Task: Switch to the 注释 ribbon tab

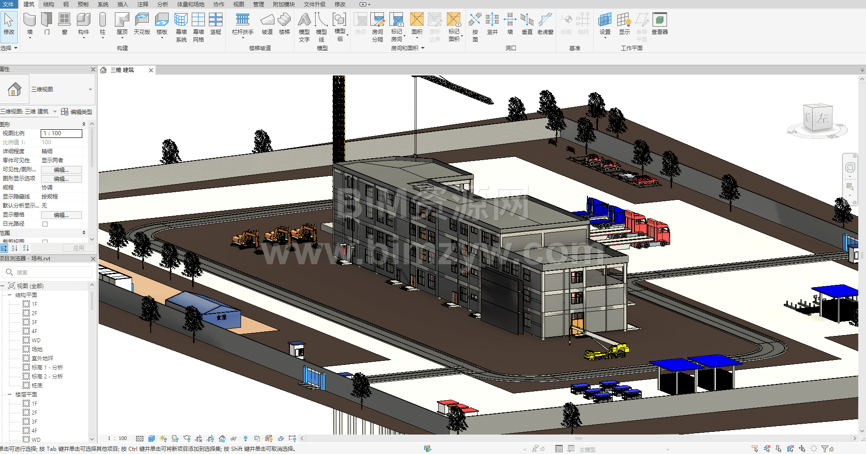Action: coord(142,4)
